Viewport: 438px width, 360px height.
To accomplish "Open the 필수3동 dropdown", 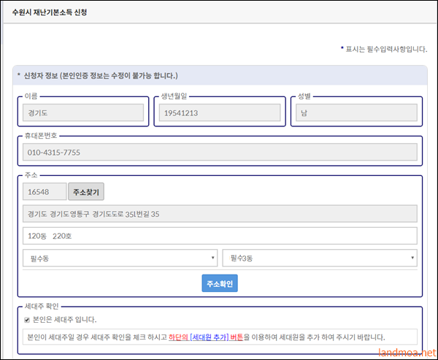I will pyautogui.click(x=320, y=258).
